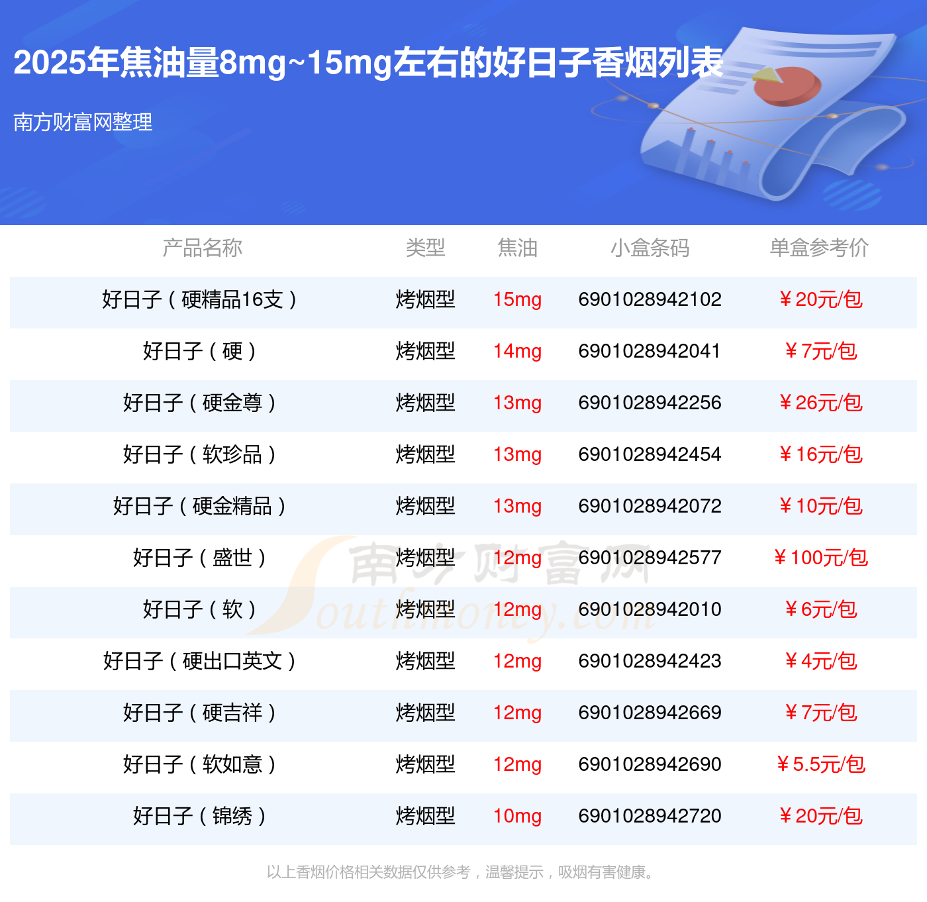The height and width of the screenshot is (902, 927).
Task: Click barcode "6901028942669"
Action: pyautogui.click(x=650, y=713)
